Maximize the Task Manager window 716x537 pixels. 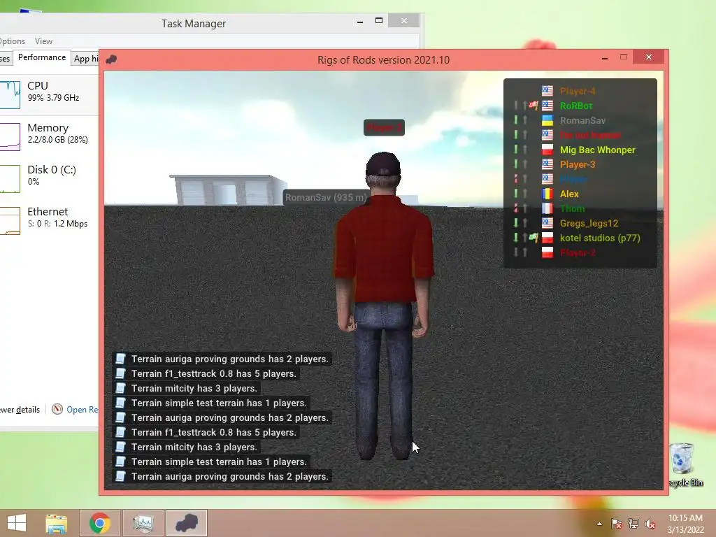(378, 20)
